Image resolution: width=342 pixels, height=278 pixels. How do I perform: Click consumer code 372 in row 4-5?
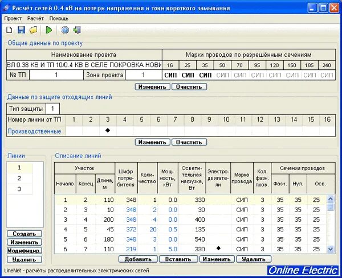[x=131, y=229]
